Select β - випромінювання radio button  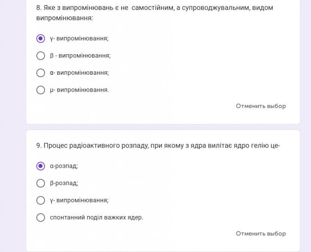coord(41,56)
